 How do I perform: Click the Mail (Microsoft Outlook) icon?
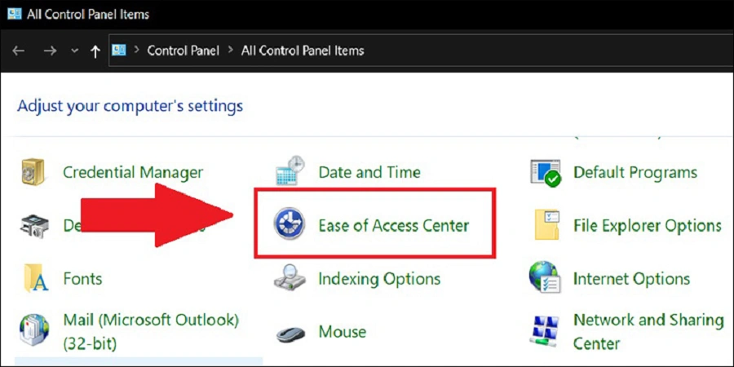point(34,330)
